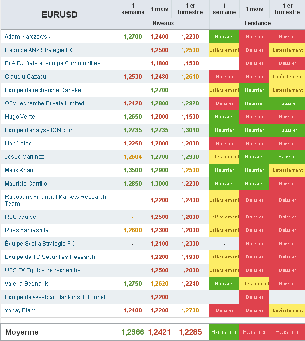
Task: Open Claudiu Cazacu analyst link
Action: tap(25, 77)
